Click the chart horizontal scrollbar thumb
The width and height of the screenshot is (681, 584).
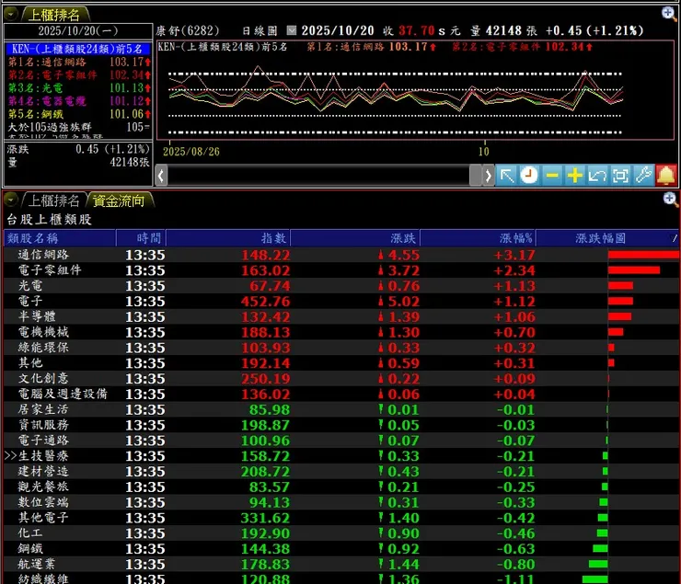coord(476,176)
